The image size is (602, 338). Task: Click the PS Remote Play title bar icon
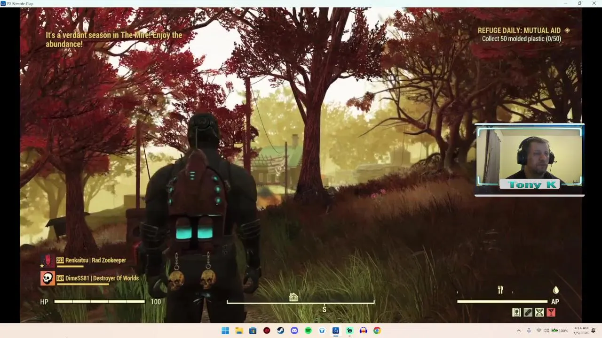(x=3, y=3)
